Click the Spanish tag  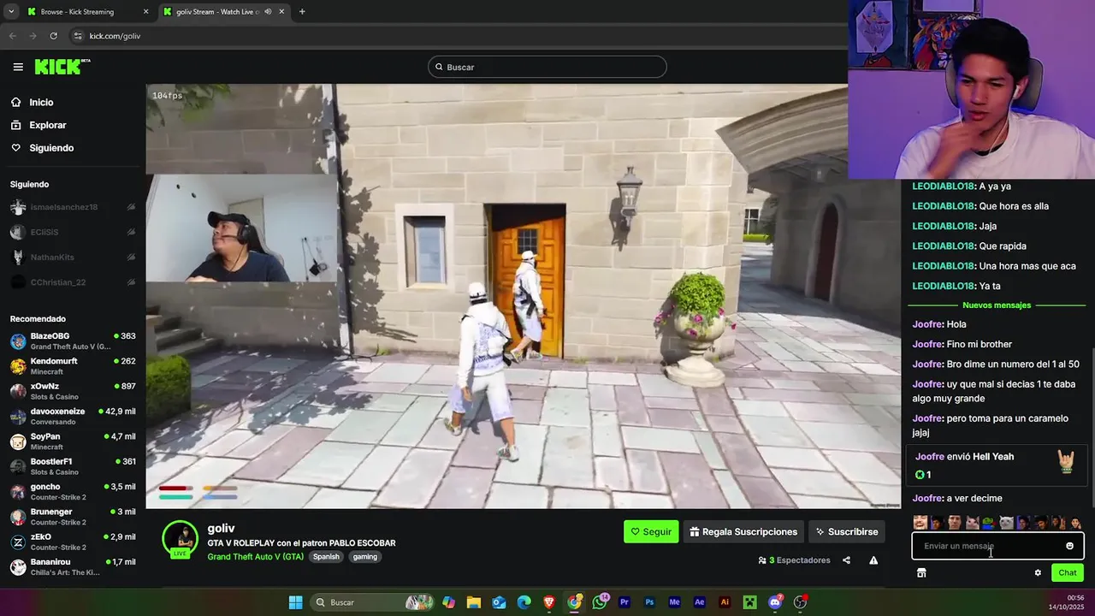pos(326,556)
